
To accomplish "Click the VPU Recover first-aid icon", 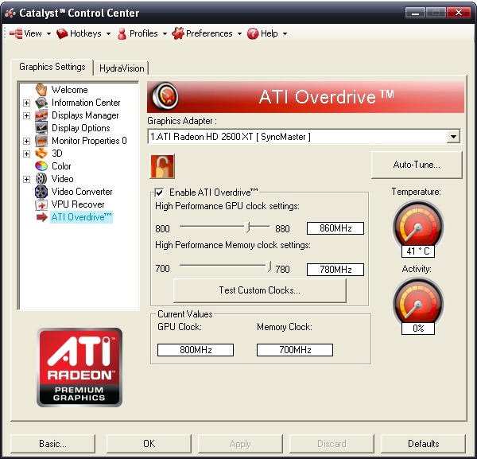I will pos(41,204).
